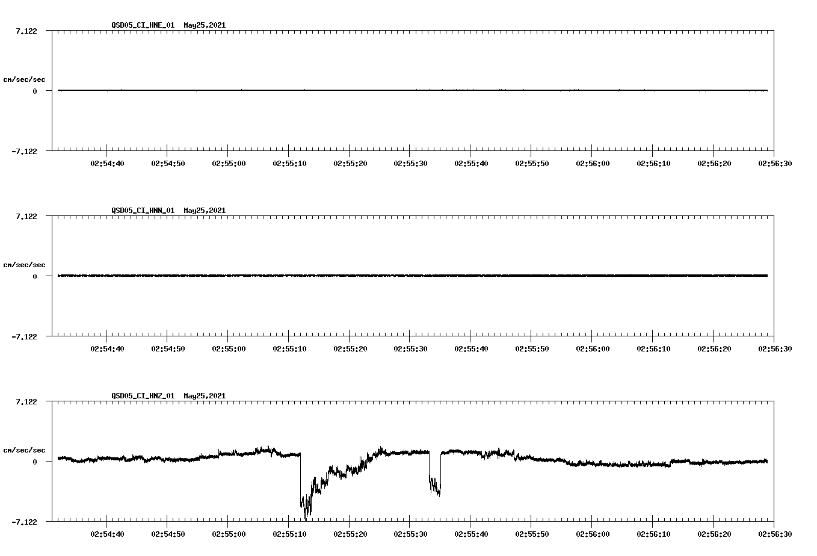Click the 02:54:40 time label on bottom axis

108,533
